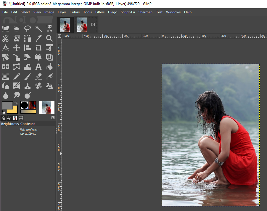
Task: Open the ruler corner image menu button
Action: [59, 36]
